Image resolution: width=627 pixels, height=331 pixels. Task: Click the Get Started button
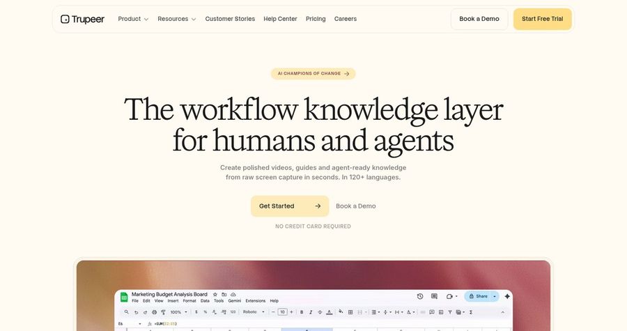pos(290,206)
